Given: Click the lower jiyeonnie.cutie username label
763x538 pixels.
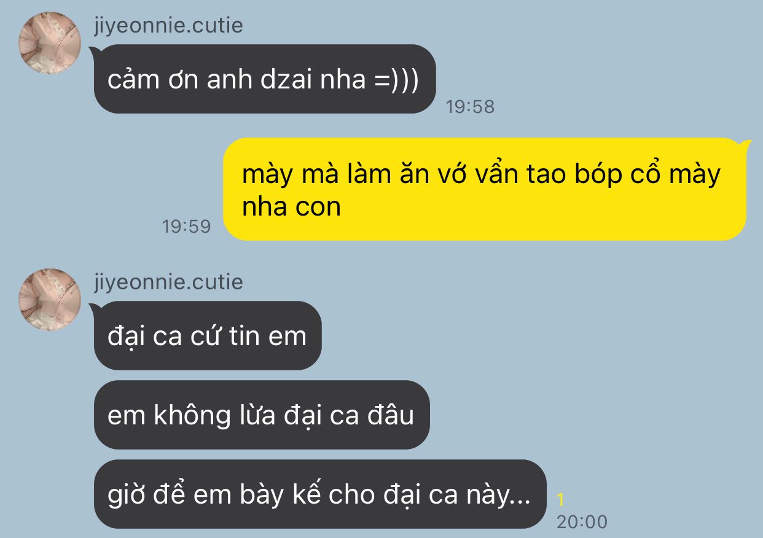Looking at the screenshot, I should tap(168, 283).
